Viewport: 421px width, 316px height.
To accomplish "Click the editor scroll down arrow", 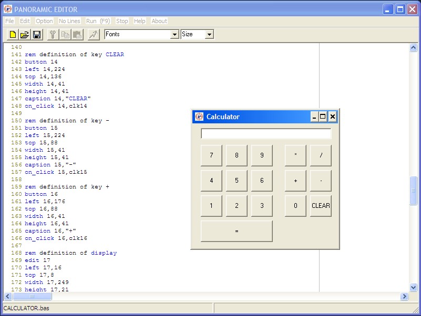I will click(413, 287).
